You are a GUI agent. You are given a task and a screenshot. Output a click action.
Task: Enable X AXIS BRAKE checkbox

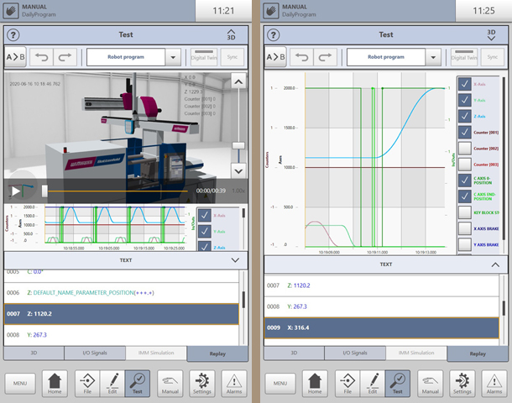click(x=465, y=228)
